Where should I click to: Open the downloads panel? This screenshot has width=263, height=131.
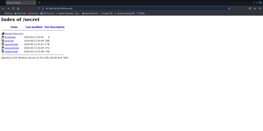point(255,8)
